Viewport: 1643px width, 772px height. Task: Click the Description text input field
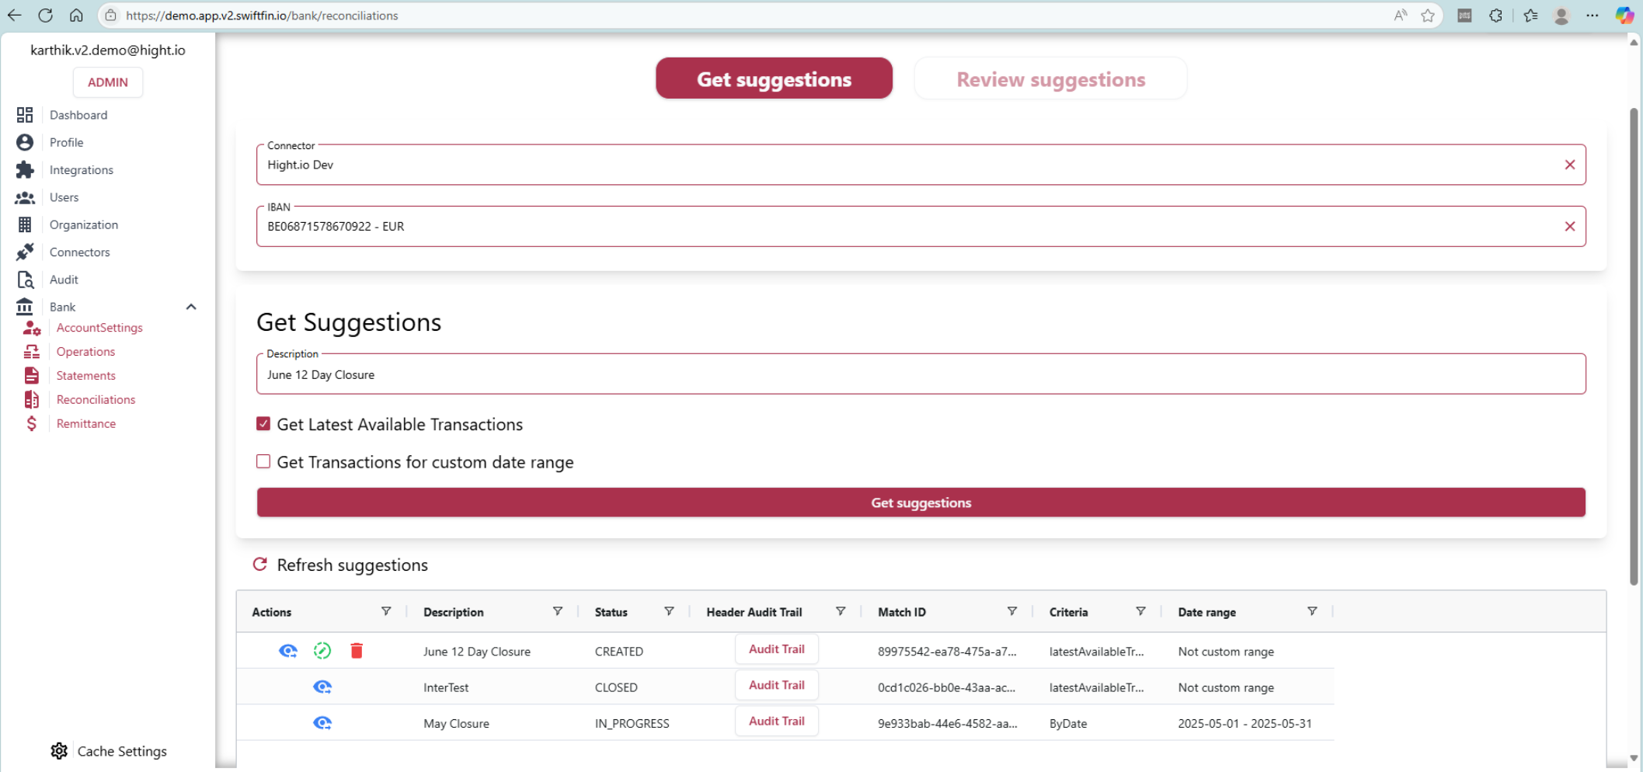pos(921,375)
